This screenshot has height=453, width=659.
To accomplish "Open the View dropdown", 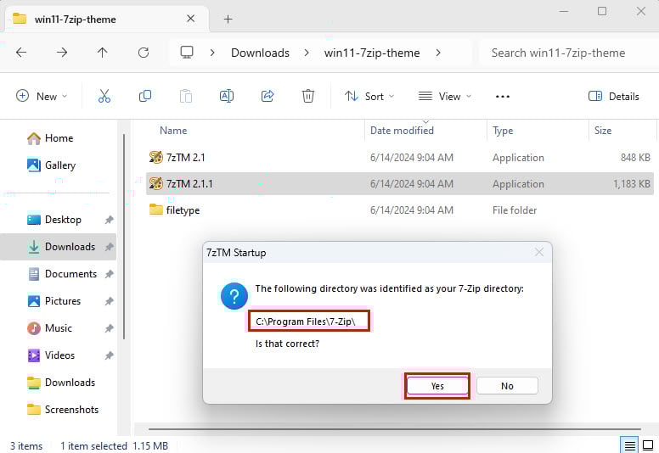I will (445, 97).
